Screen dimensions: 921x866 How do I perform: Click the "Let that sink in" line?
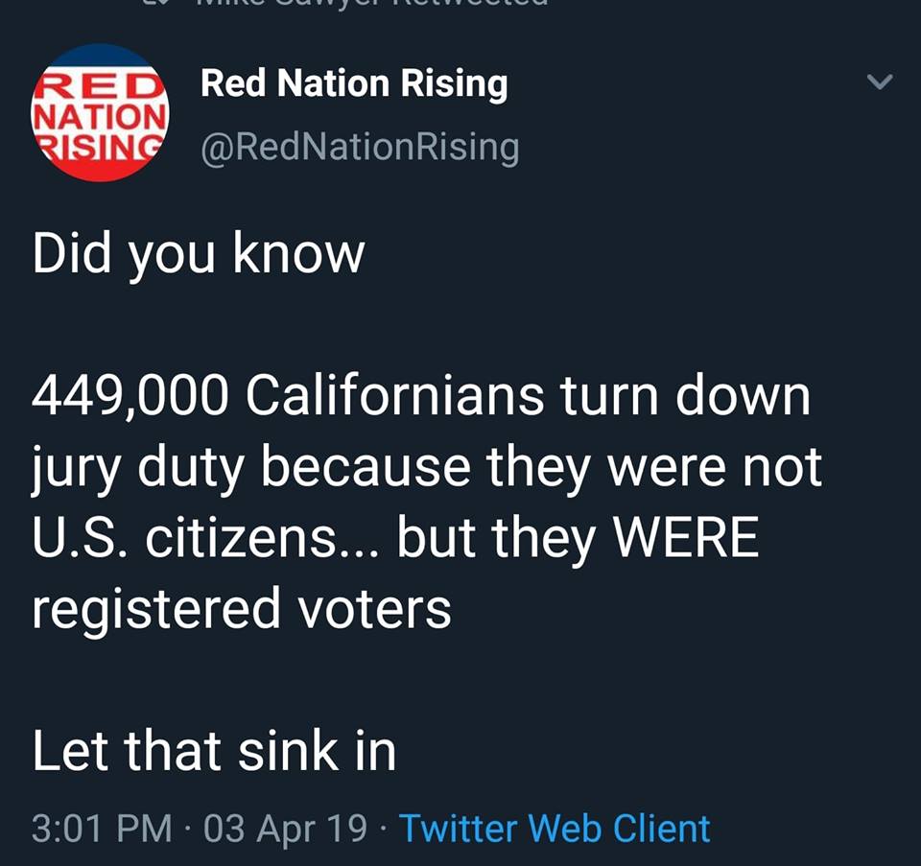tap(214, 751)
